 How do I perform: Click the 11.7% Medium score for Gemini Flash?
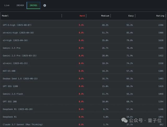click(105, 94)
